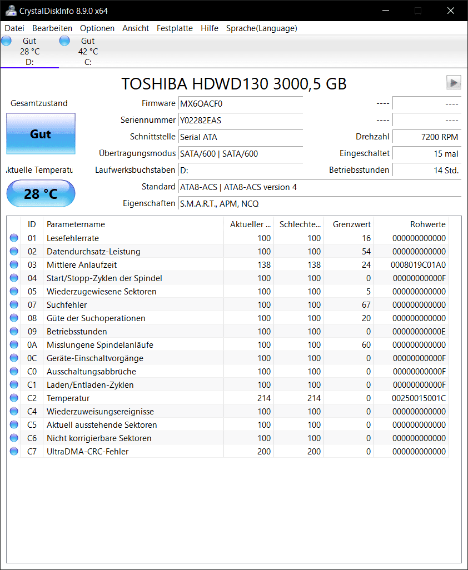This screenshot has width=468, height=570.
Task: Click the Laufwerksbuchstaben field D:
Action: (x=241, y=170)
